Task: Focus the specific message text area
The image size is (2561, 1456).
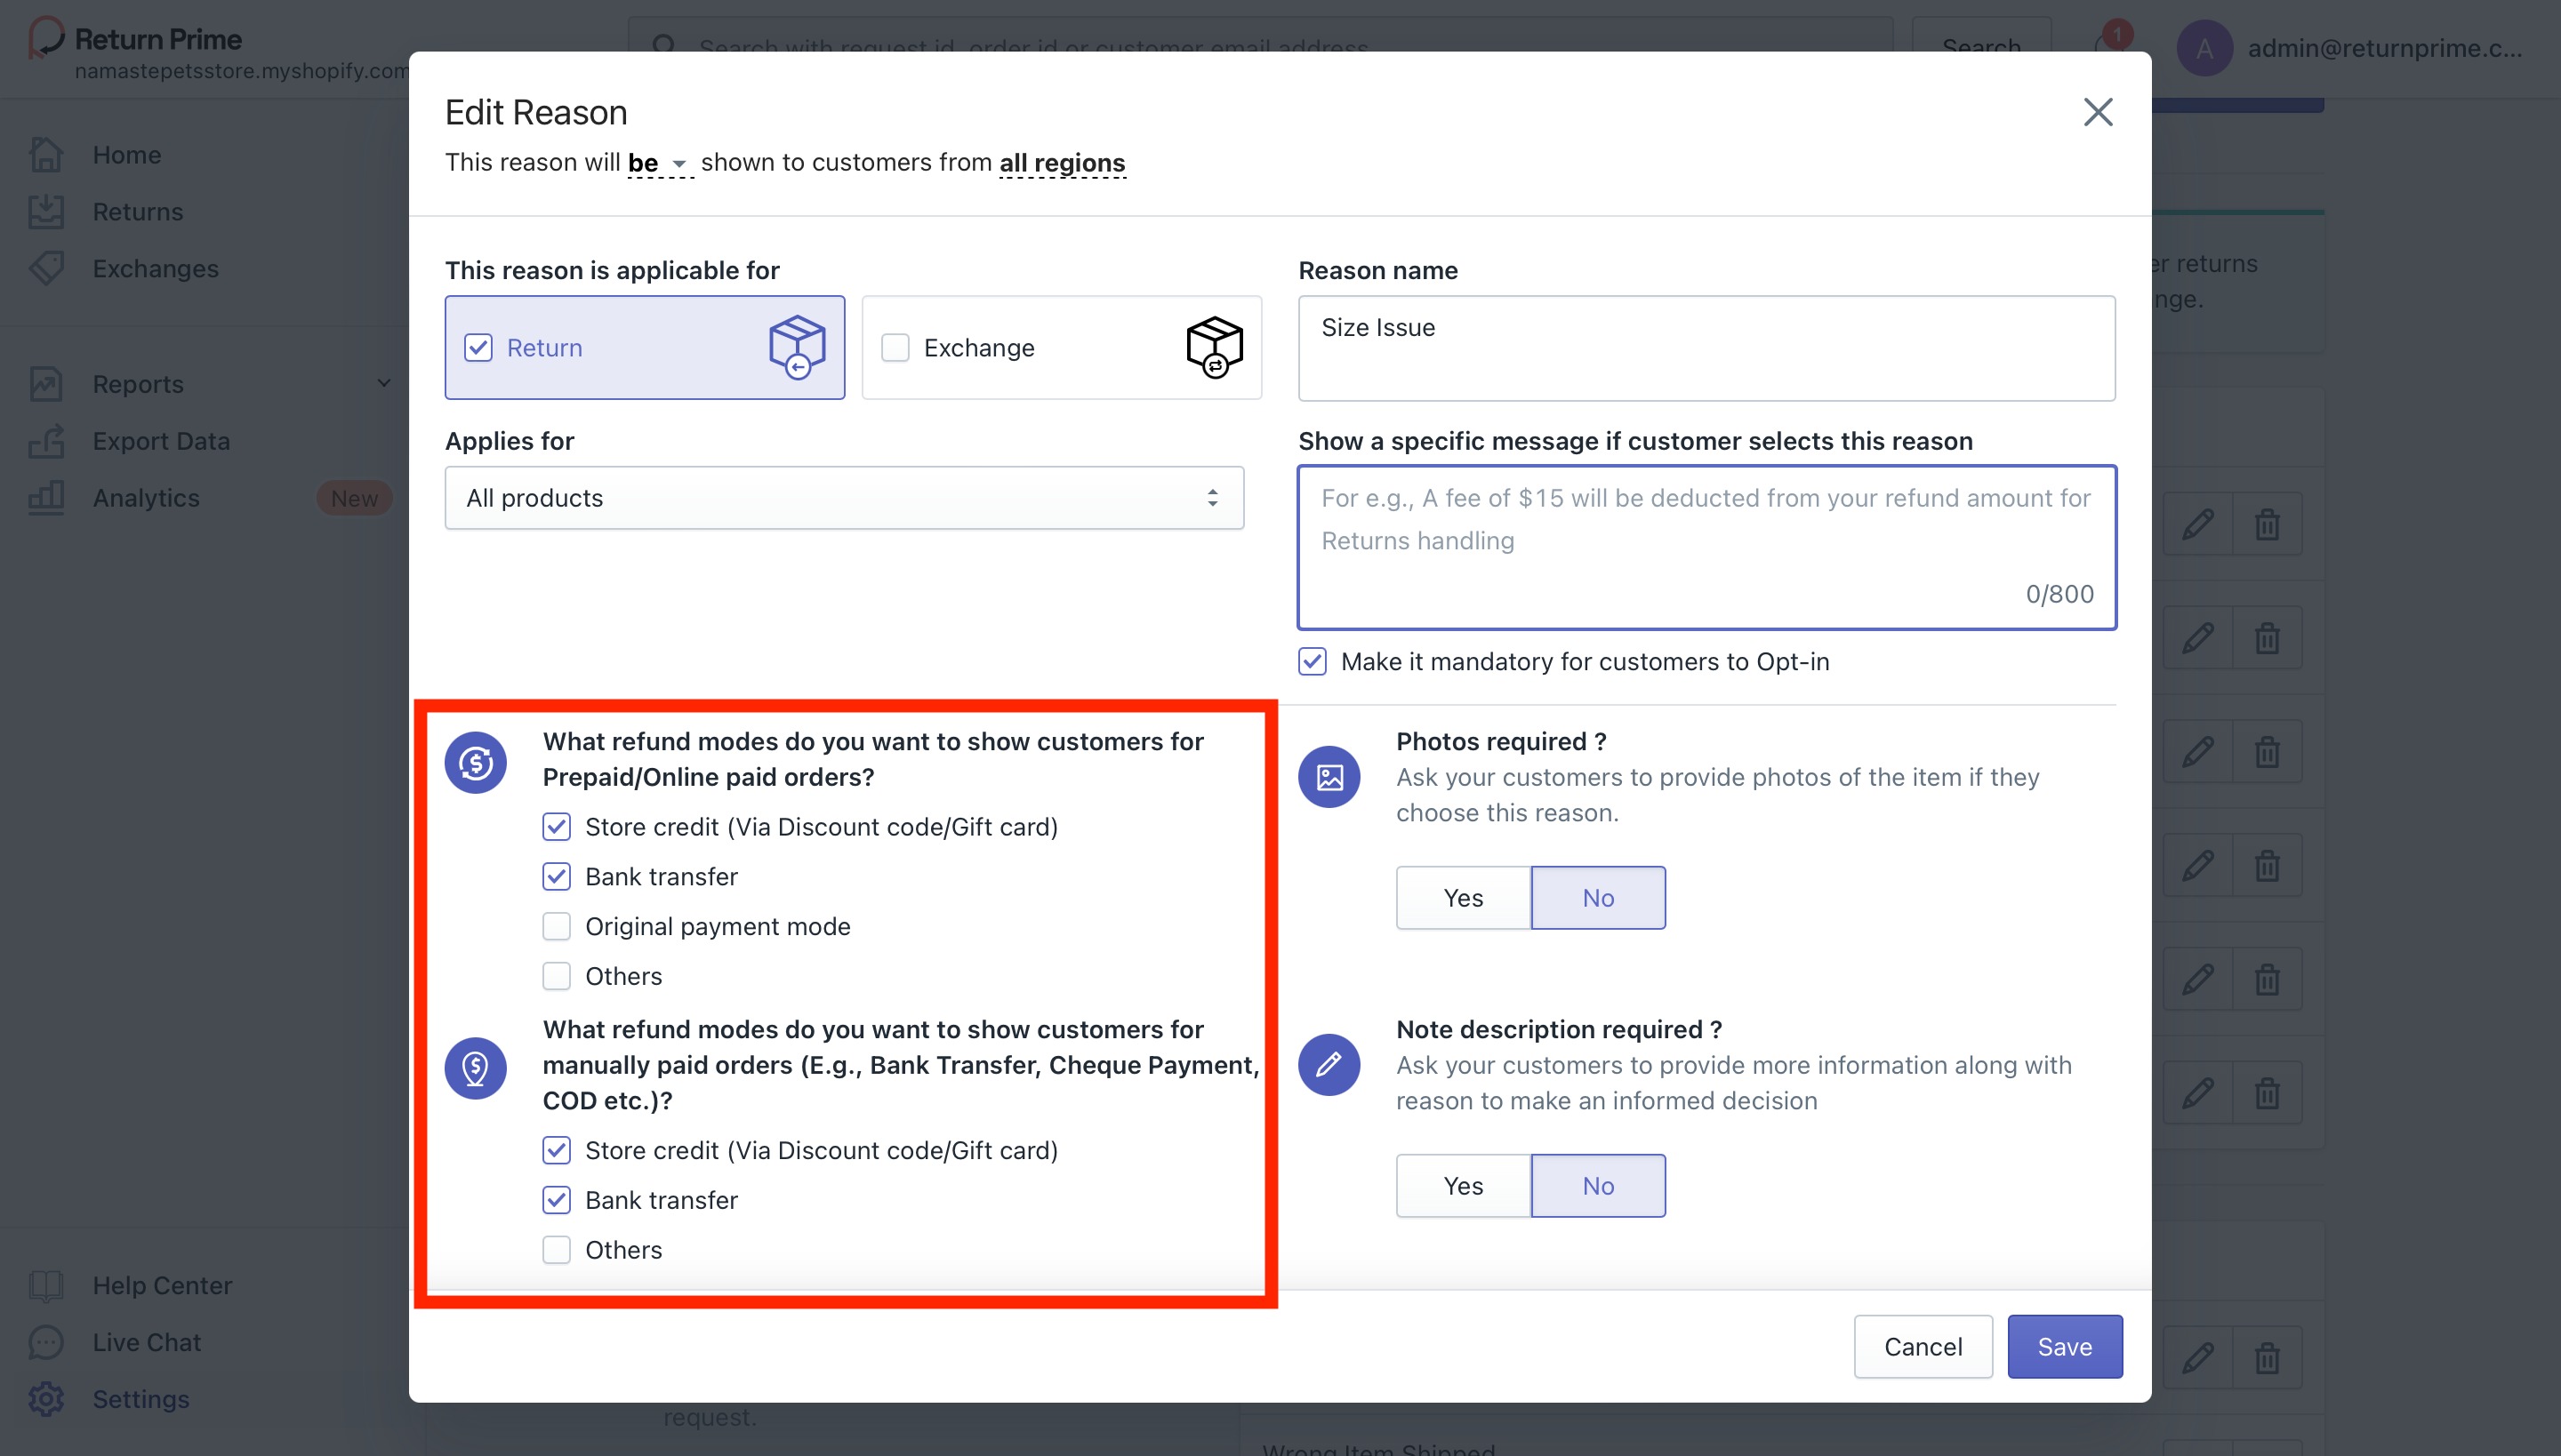Action: [x=1706, y=547]
